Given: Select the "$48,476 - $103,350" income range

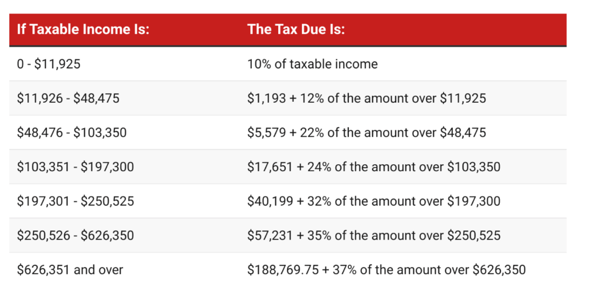Looking at the screenshot, I should coord(72,132).
